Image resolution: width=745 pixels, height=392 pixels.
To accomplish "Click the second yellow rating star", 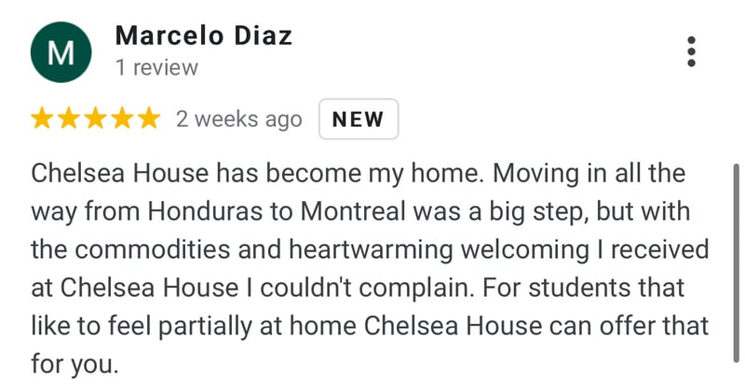I will tap(68, 118).
